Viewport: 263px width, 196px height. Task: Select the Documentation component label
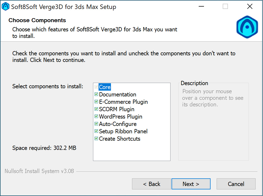coord(118,94)
